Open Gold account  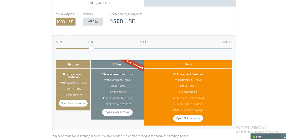(x=188, y=118)
